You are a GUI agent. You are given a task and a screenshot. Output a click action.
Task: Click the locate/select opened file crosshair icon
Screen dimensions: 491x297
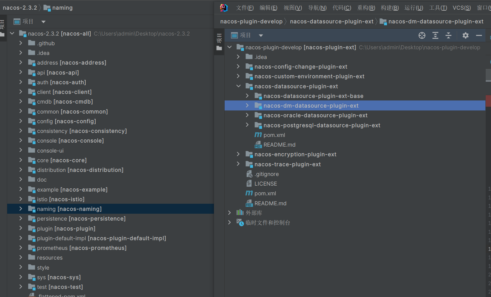pyautogui.click(x=422, y=36)
